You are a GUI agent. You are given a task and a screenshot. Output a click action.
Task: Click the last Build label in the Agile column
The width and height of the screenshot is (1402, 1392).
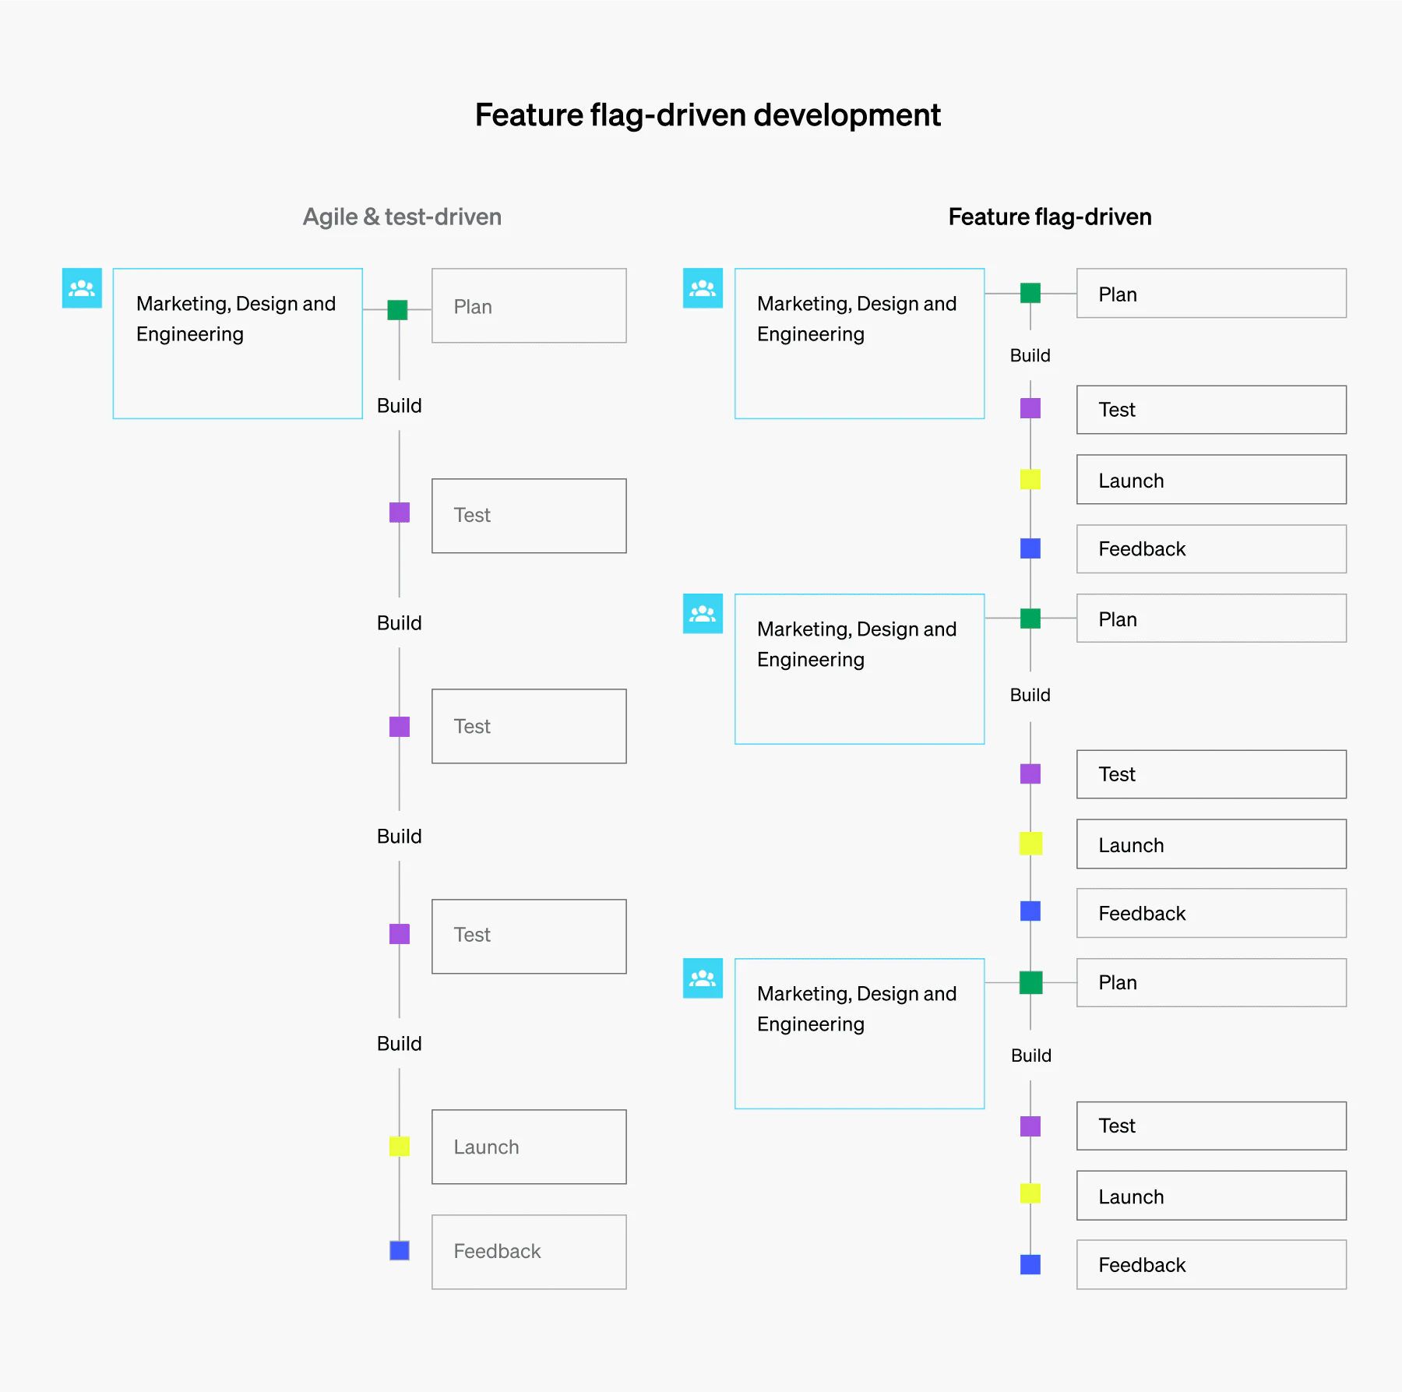[399, 1044]
